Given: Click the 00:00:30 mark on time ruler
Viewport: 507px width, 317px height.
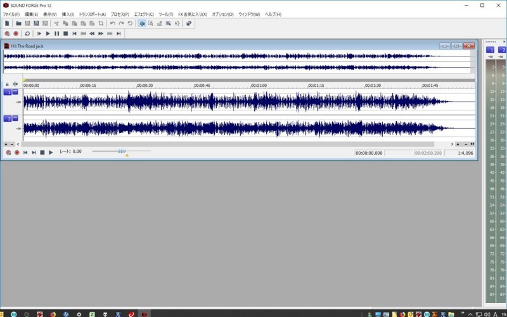Looking at the screenshot, I should click(144, 86).
